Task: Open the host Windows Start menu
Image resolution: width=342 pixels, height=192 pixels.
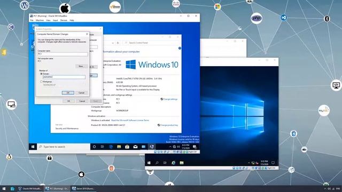Action: pyautogui.click(x=4, y=188)
